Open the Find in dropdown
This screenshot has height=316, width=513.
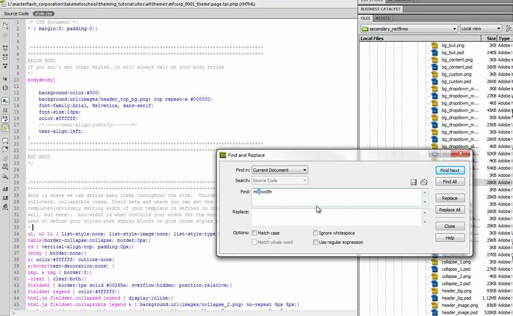pyautogui.click(x=280, y=170)
